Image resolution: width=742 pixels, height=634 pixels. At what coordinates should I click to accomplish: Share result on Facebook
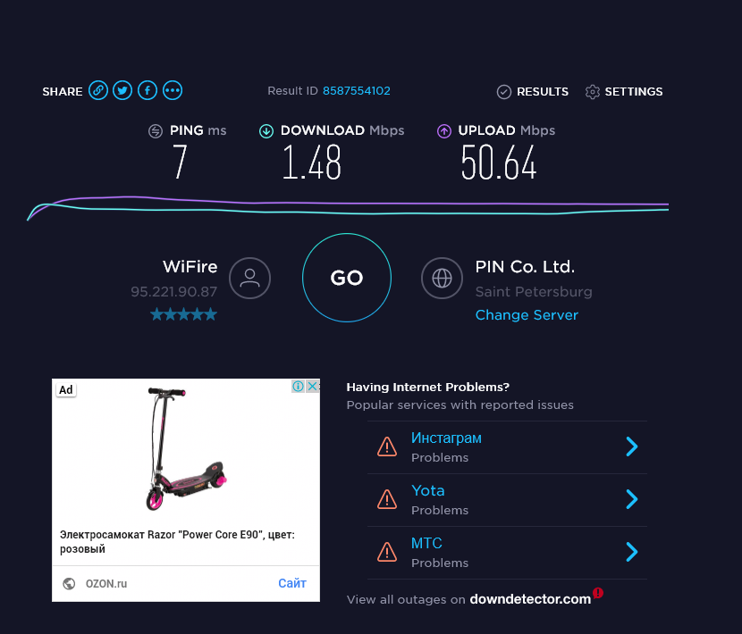(148, 90)
